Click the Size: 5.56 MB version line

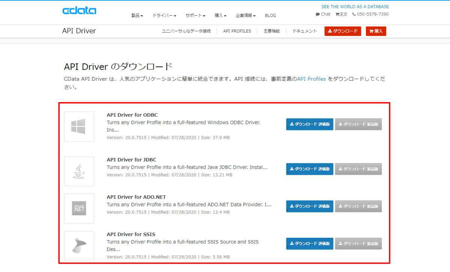pos(168,257)
